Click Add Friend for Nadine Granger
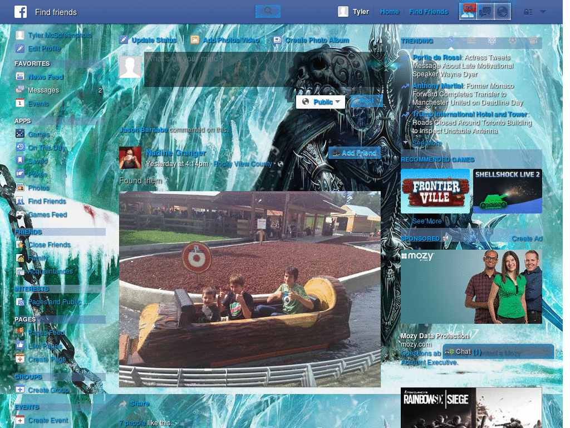Screen dimensions: 570x428 point(354,153)
